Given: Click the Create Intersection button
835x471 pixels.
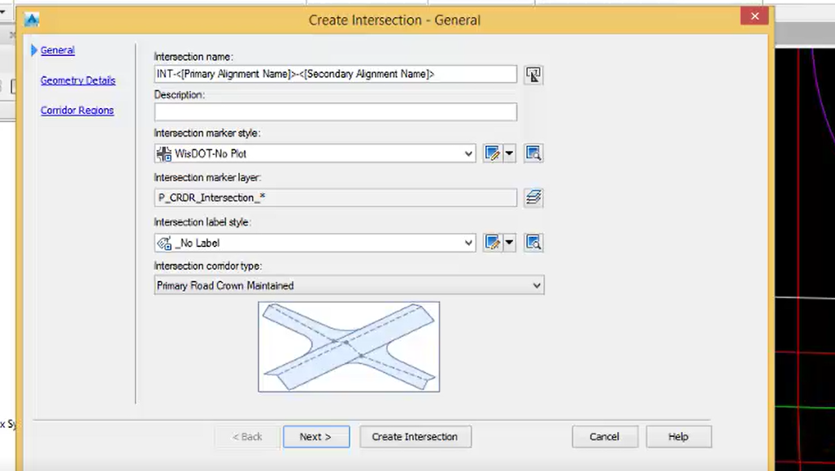Looking at the screenshot, I should (x=415, y=436).
